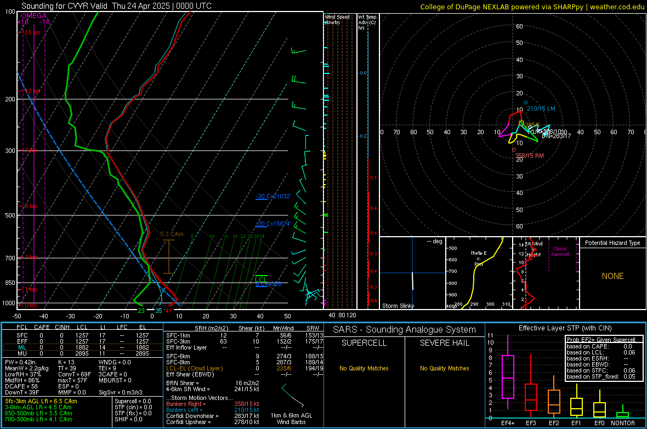The width and height of the screenshot is (647, 429).
Task: Click the -30 C=21032' height label
Action: 273,196
